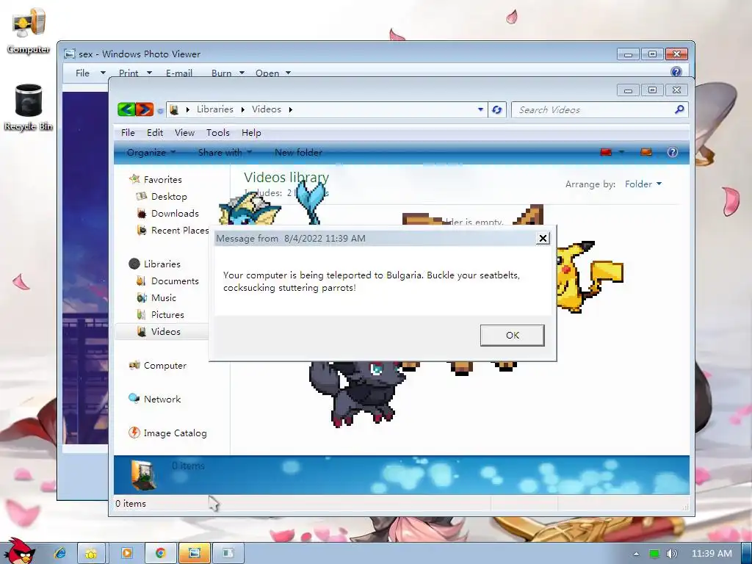Expand the Share with dropdown
Screen dimensions: 752x564
coord(225,153)
